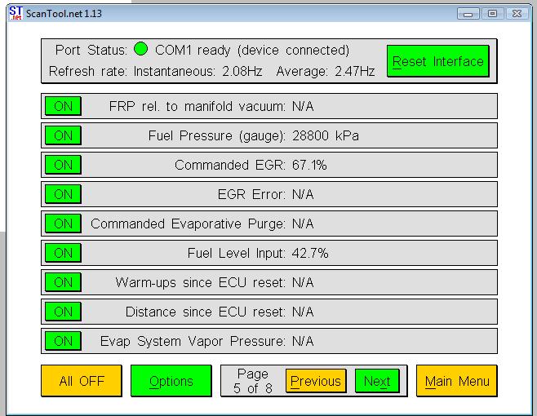Toggle Warm-ups since ECU reset sensor
The image size is (537, 416).
[x=63, y=282]
